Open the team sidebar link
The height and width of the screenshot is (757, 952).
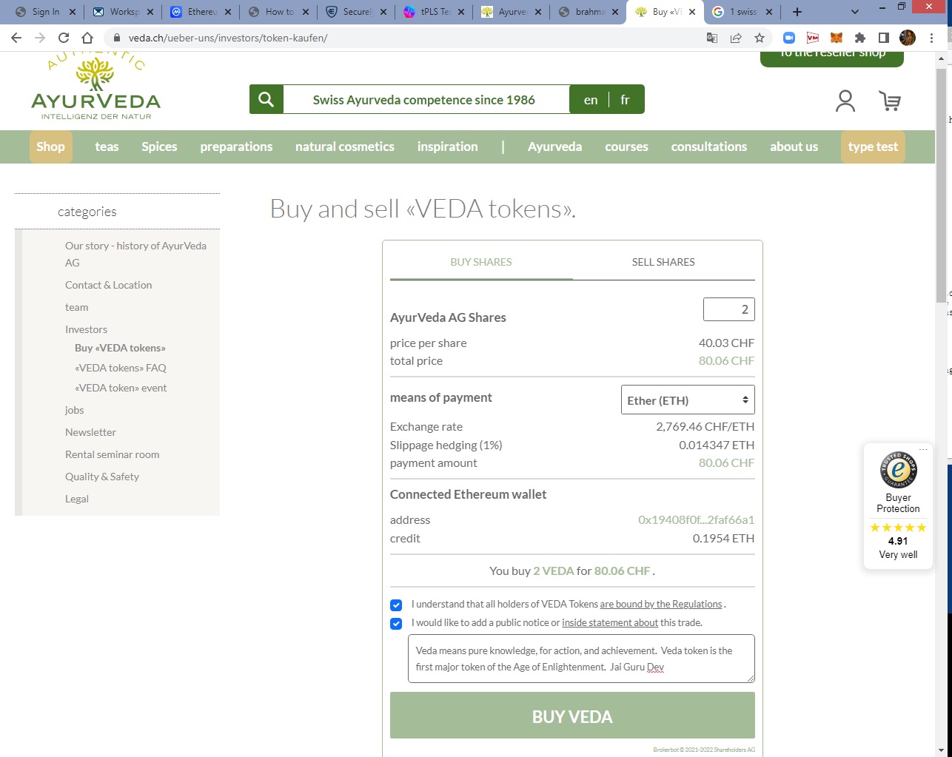tap(76, 307)
